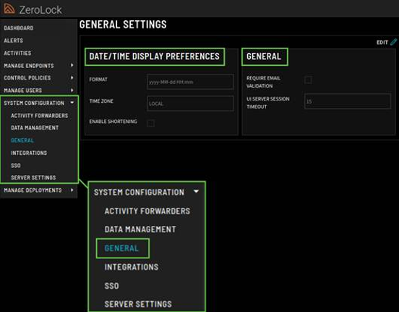Open Manage Deployments menu item
This screenshot has height=312, width=399.
click(33, 190)
